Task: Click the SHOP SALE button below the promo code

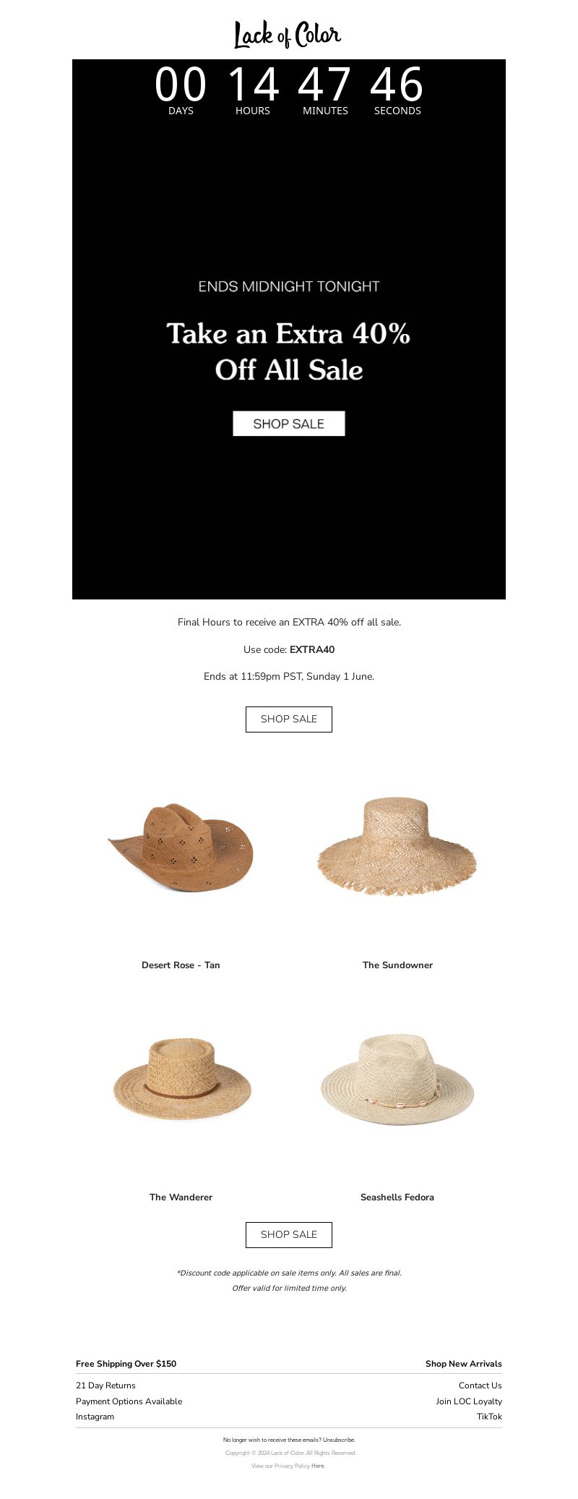Action: point(289,719)
